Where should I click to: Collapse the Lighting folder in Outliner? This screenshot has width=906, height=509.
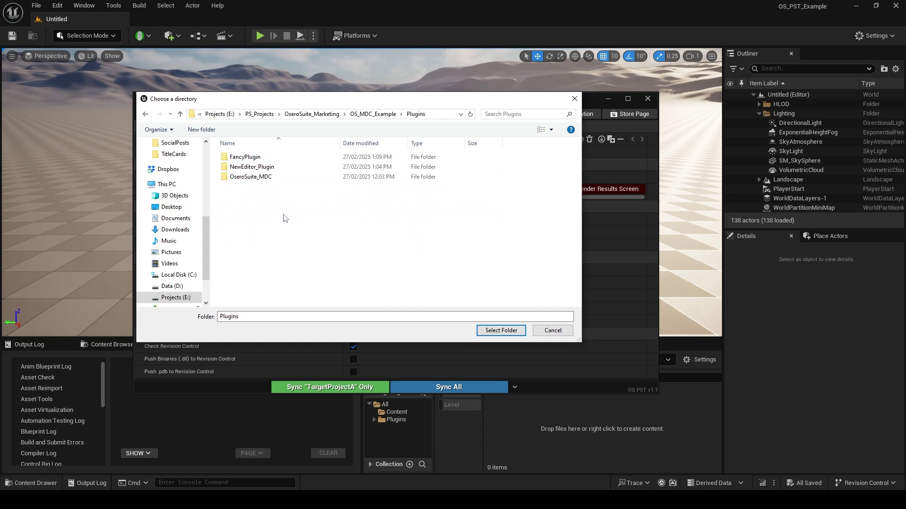click(x=759, y=114)
